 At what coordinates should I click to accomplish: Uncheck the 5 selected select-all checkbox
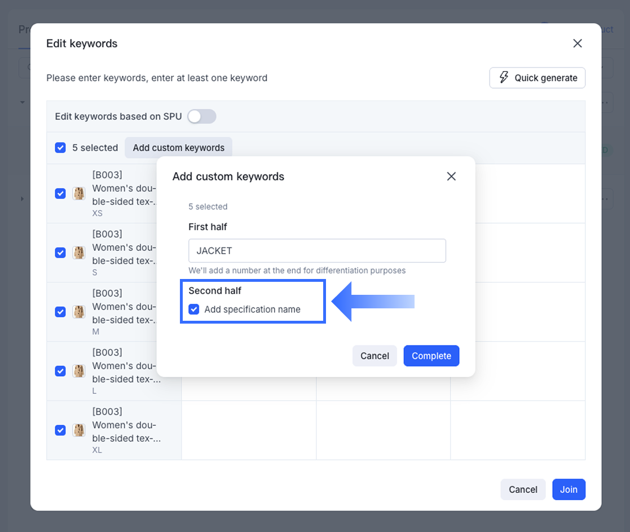(60, 148)
